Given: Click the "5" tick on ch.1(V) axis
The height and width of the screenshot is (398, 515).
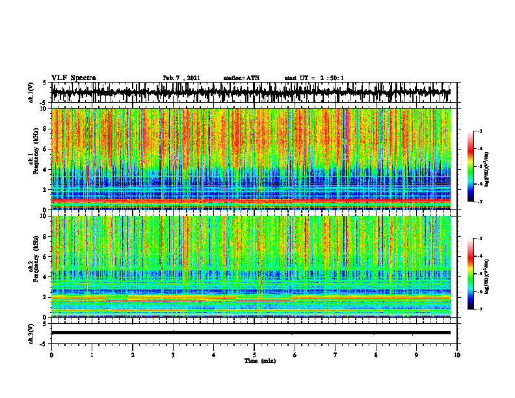Looking at the screenshot, I should point(44,83).
